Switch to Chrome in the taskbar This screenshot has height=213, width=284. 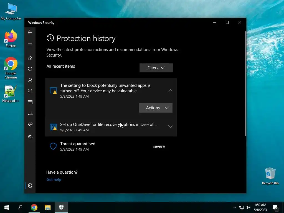pos(34,207)
